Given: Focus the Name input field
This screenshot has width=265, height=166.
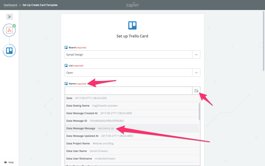Looking at the screenshot, I should (129, 91).
